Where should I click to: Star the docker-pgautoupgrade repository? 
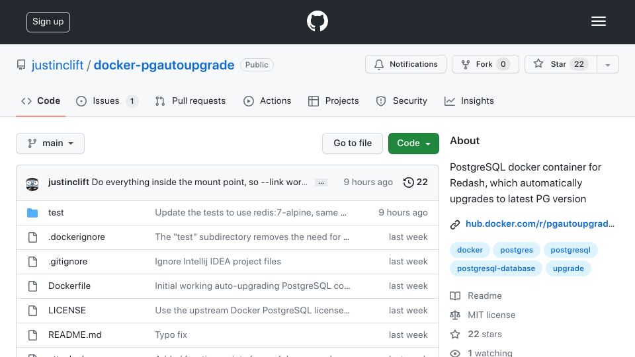click(x=560, y=64)
